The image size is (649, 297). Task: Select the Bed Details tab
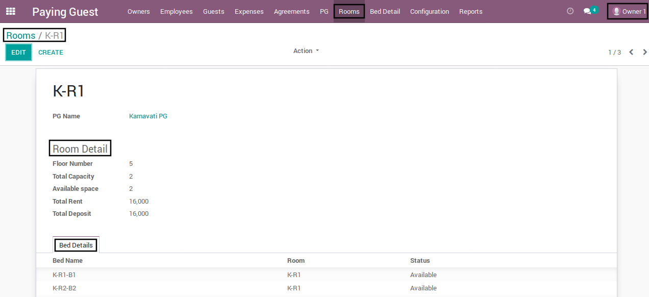click(x=76, y=245)
